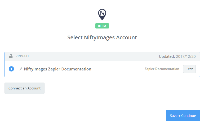Click the gray 'Zapier Documentation' label

162,69
